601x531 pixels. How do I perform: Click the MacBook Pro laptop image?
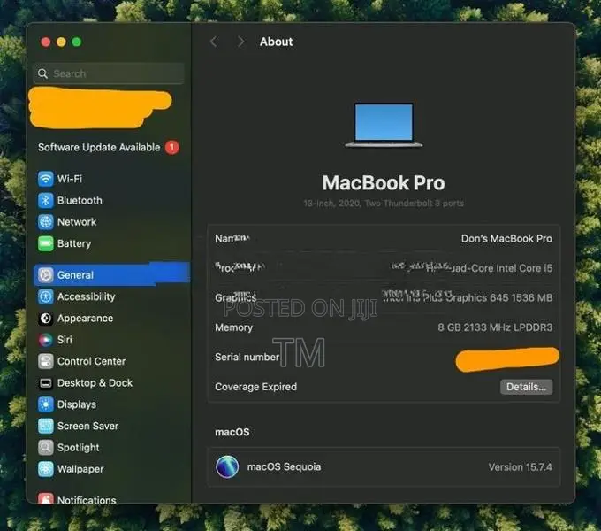384,125
